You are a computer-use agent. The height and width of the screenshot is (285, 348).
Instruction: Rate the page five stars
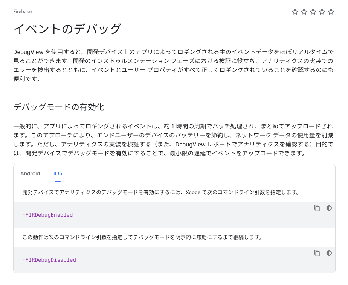331,12
